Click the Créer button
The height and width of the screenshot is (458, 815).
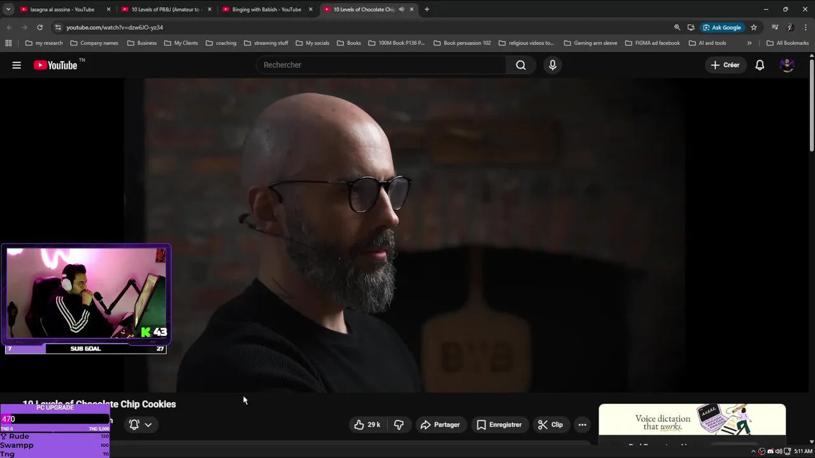pos(725,65)
